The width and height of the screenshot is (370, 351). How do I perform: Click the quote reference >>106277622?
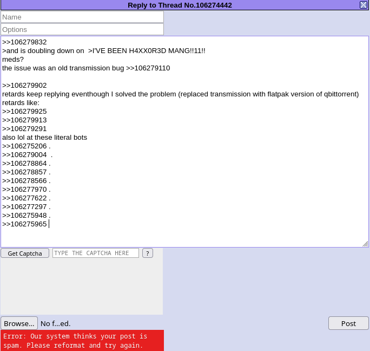click(x=24, y=198)
